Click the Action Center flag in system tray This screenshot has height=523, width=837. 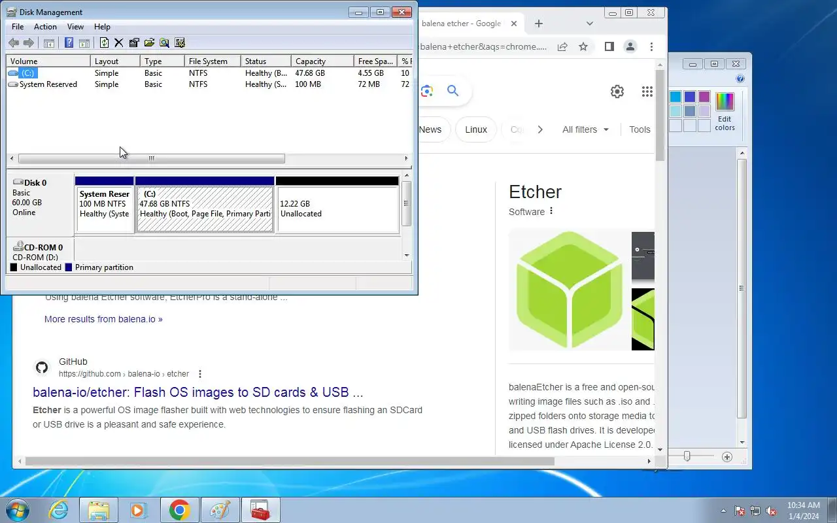point(740,511)
